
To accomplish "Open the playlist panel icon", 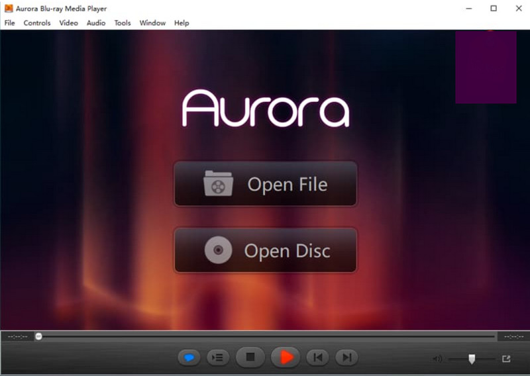I will pyautogui.click(x=217, y=357).
